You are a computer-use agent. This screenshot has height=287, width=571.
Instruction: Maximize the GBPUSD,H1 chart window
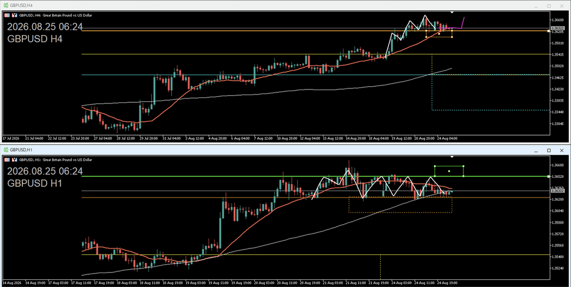(549, 150)
